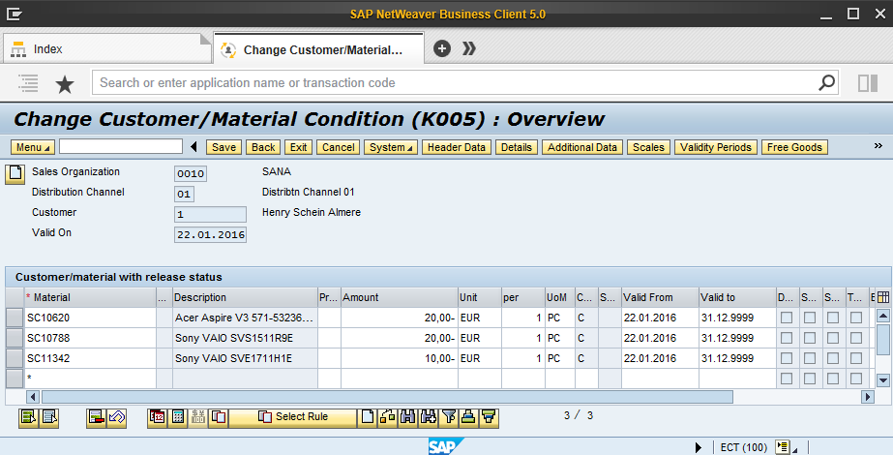
Task: Click the green sort ascending pyramid icon
Action: pyautogui.click(x=468, y=417)
